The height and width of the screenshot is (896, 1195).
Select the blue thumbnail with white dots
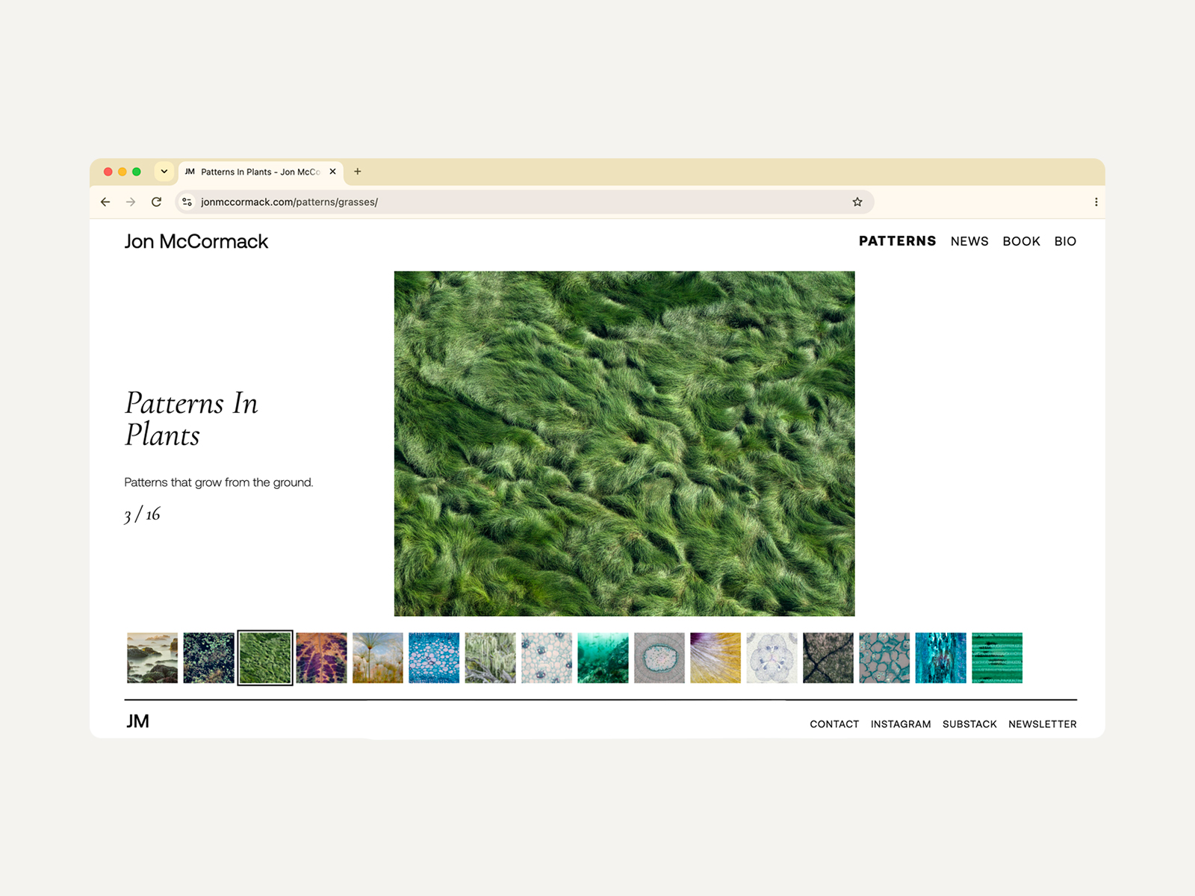(x=434, y=658)
